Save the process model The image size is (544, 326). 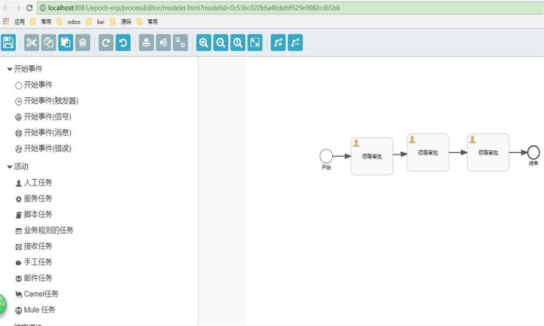[x=8, y=43]
